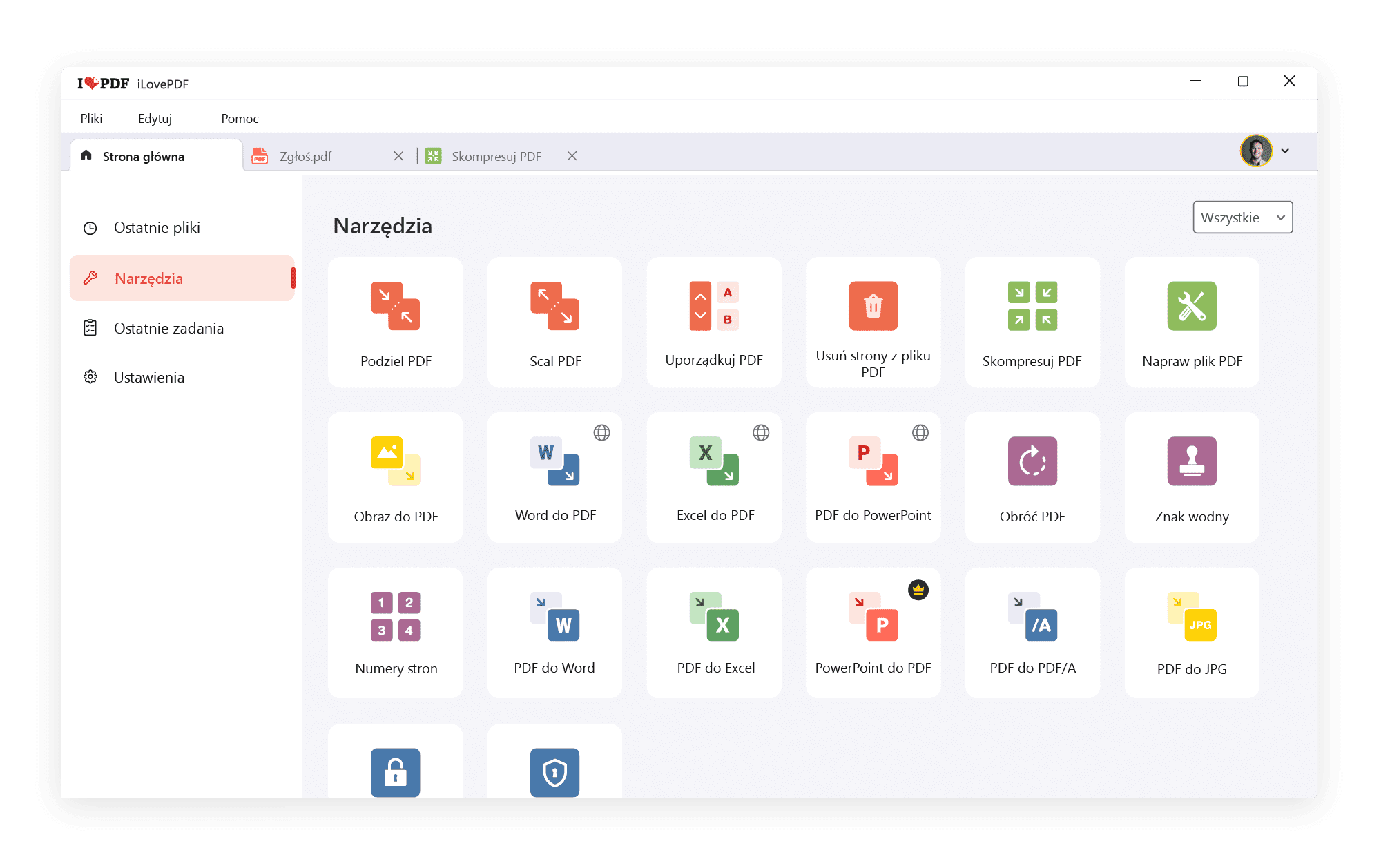This screenshot has width=1381, height=866.
Task: Choose the Obraz do PDF tool
Action: (x=396, y=477)
